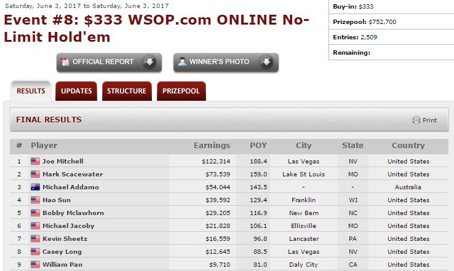Click the Event #8 title heading
This screenshot has height=271, width=454.
pyautogui.click(x=157, y=28)
